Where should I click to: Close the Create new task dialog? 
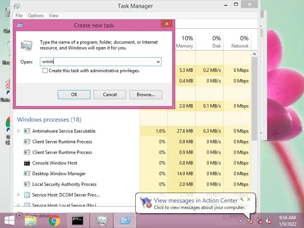tap(167, 24)
